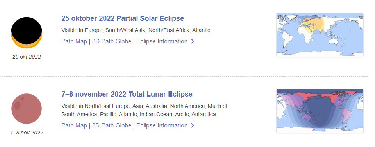This screenshot has width=375, height=147.
Task: Click the chevron arrow after solar Eclipse Information
Action: (x=193, y=42)
